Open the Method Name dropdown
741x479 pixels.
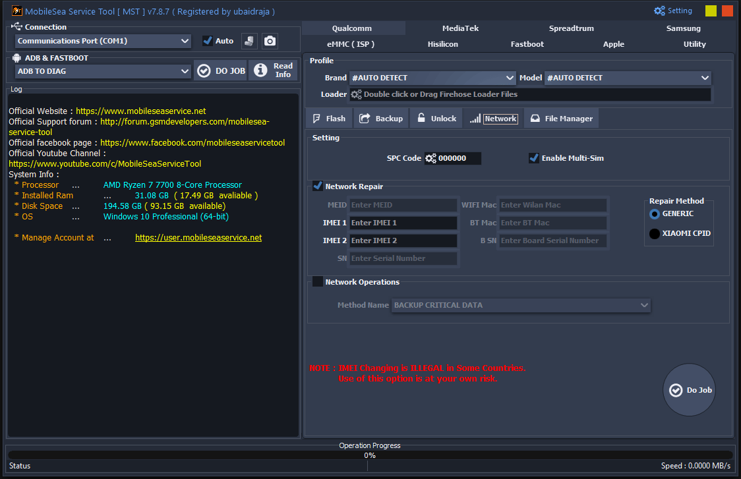click(644, 305)
